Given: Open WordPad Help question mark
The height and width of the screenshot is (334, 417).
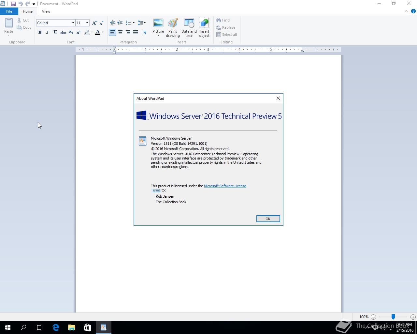Looking at the screenshot, I should [x=413, y=11].
